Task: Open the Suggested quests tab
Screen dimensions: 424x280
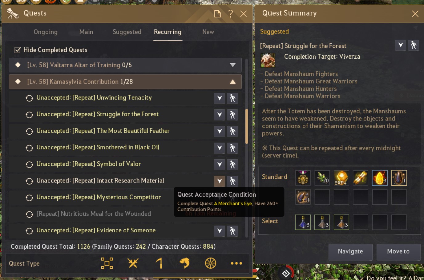Action: (x=127, y=32)
